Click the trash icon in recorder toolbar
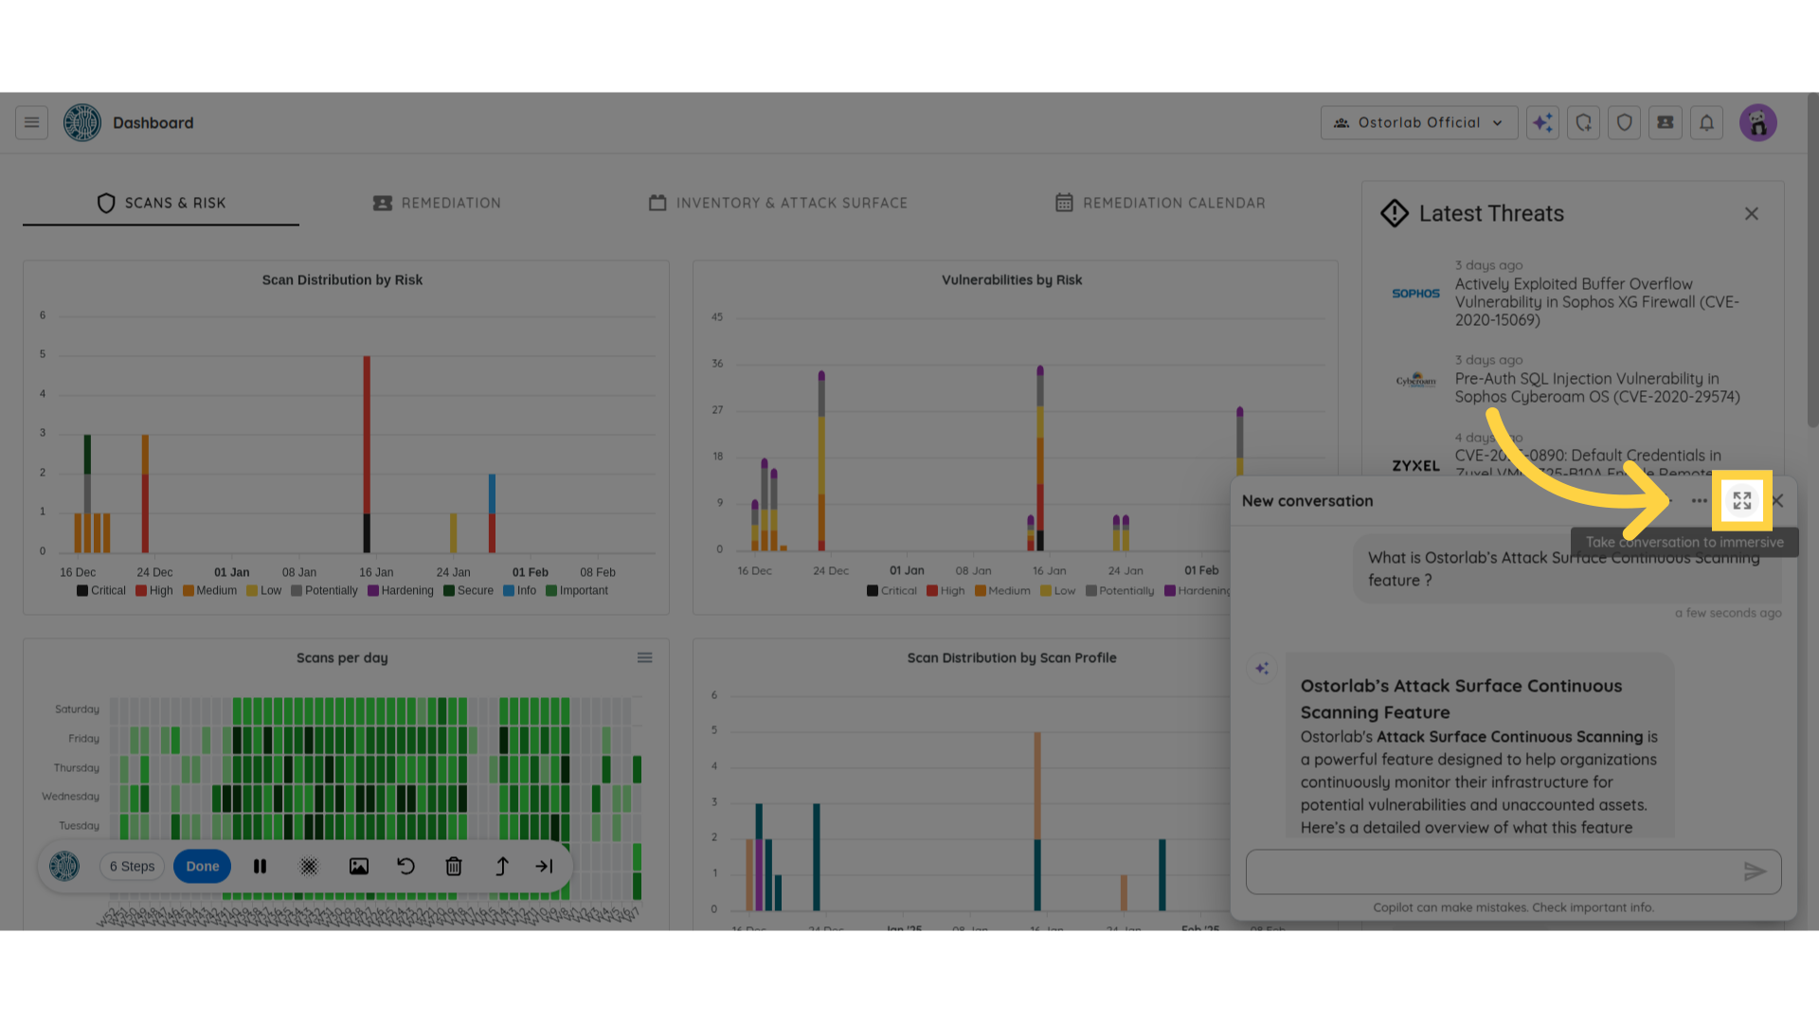The height and width of the screenshot is (1023, 1819). 454,866
